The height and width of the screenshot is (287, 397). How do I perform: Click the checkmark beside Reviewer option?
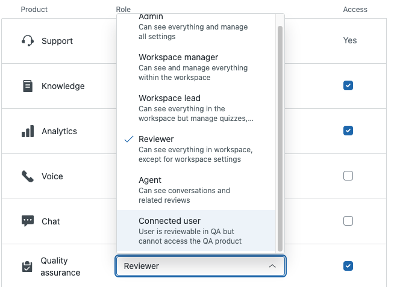pos(128,139)
